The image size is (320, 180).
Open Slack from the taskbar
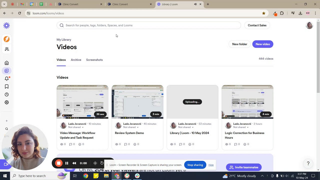[x=137, y=176]
